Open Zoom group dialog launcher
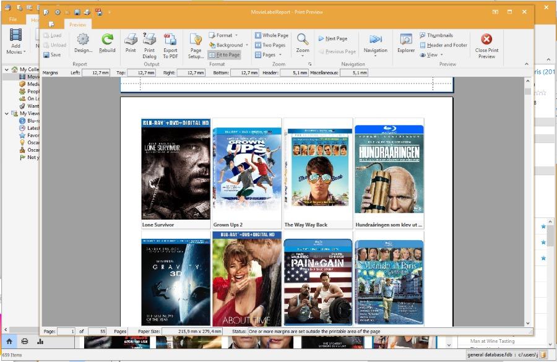The image size is (557, 362). click(310, 64)
